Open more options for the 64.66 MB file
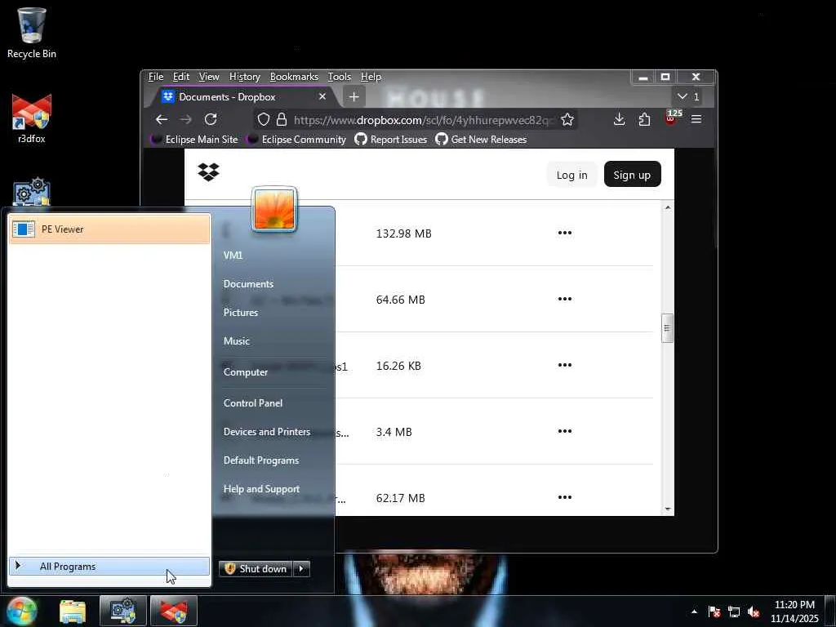 click(565, 299)
